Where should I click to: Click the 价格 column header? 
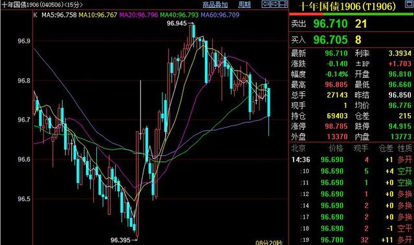pyautogui.click(x=336, y=149)
